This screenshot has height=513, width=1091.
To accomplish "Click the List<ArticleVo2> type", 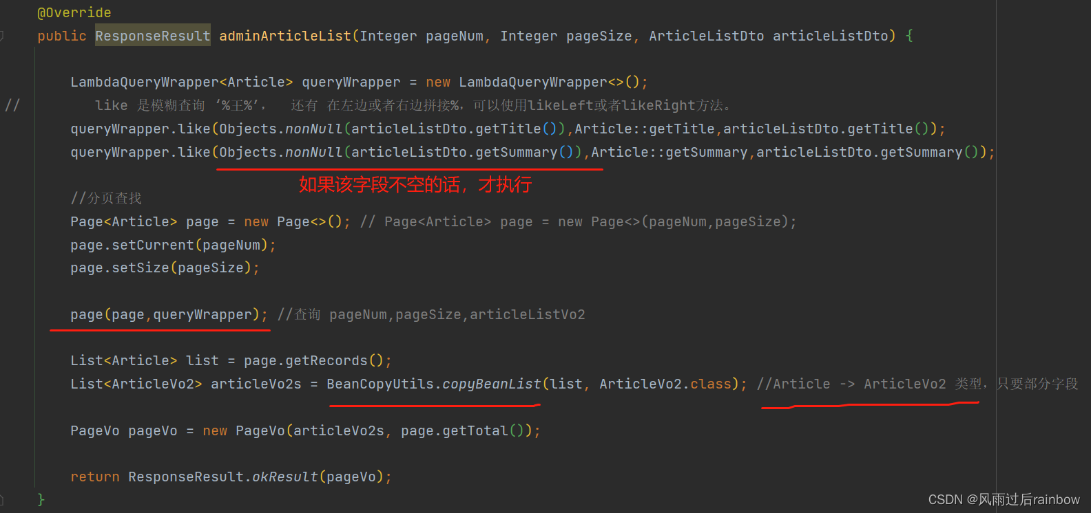I will [x=136, y=384].
